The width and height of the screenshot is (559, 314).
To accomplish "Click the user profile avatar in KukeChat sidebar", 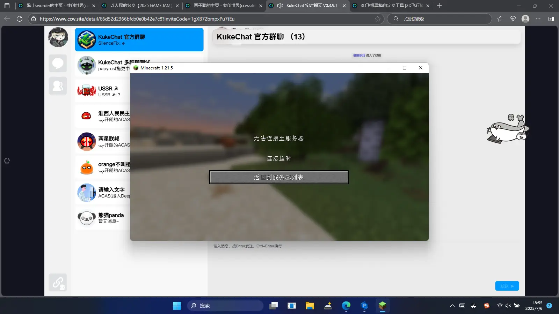I will 58,37.
